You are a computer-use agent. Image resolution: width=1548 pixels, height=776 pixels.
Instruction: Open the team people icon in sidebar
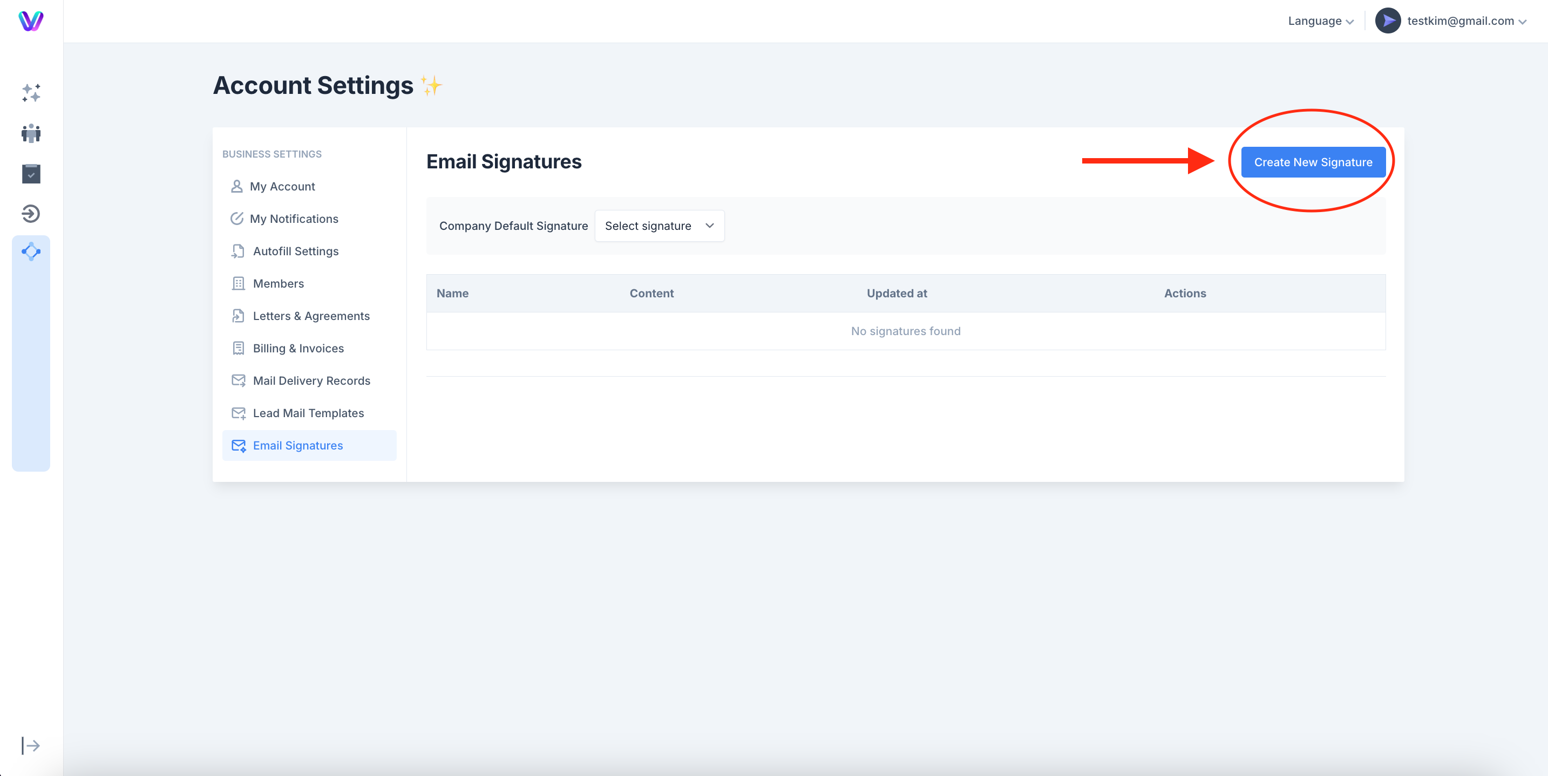coord(31,133)
